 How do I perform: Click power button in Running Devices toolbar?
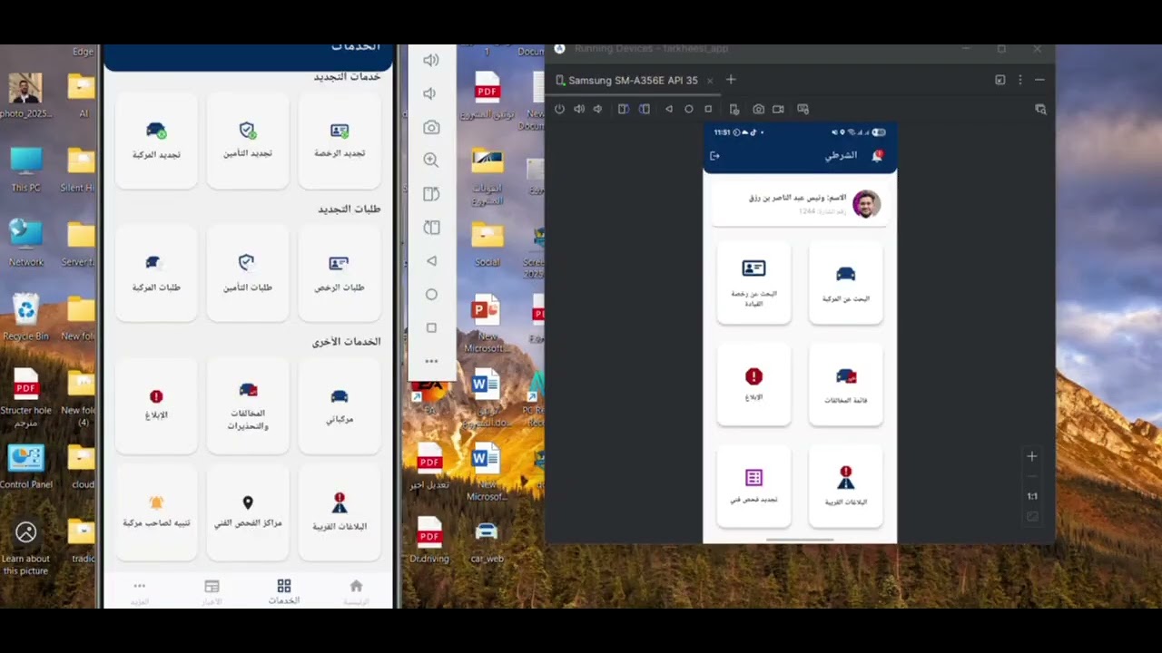coord(559,109)
